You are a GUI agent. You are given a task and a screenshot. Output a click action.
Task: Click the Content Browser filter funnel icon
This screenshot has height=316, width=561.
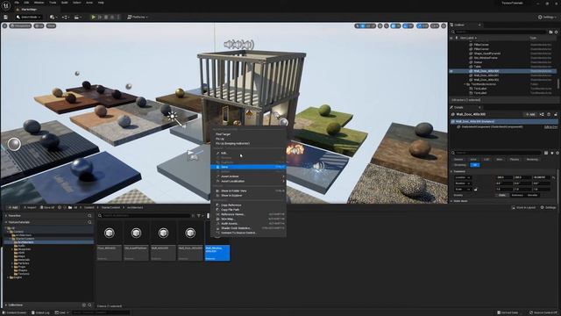pyautogui.click(x=199, y=216)
